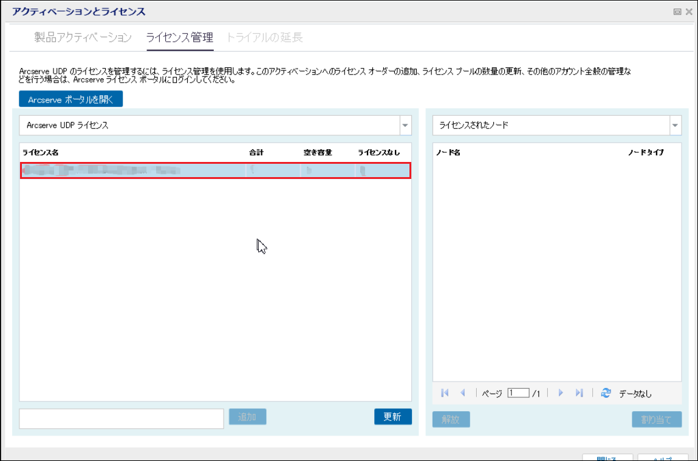
Task: Switch to the 製品アクティベーション tab
Action: click(x=83, y=38)
